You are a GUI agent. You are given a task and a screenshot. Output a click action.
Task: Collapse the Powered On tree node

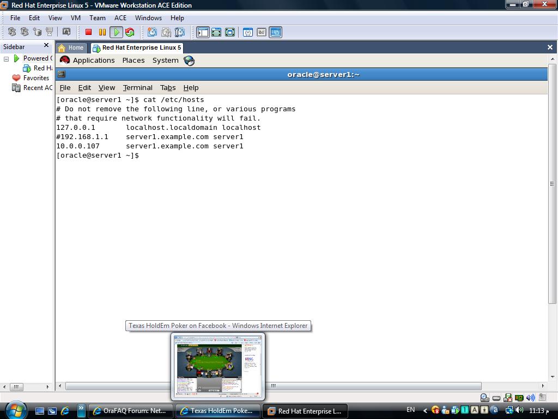(7, 58)
